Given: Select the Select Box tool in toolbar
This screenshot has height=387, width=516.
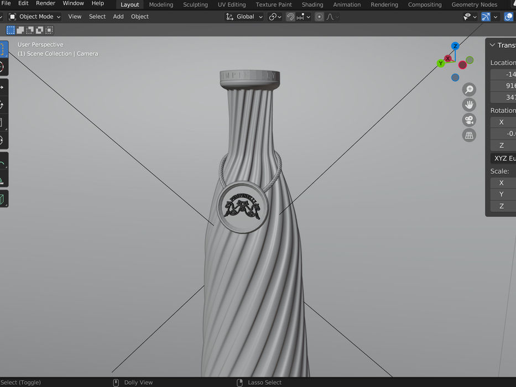Looking at the screenshot, I should 3,49.
